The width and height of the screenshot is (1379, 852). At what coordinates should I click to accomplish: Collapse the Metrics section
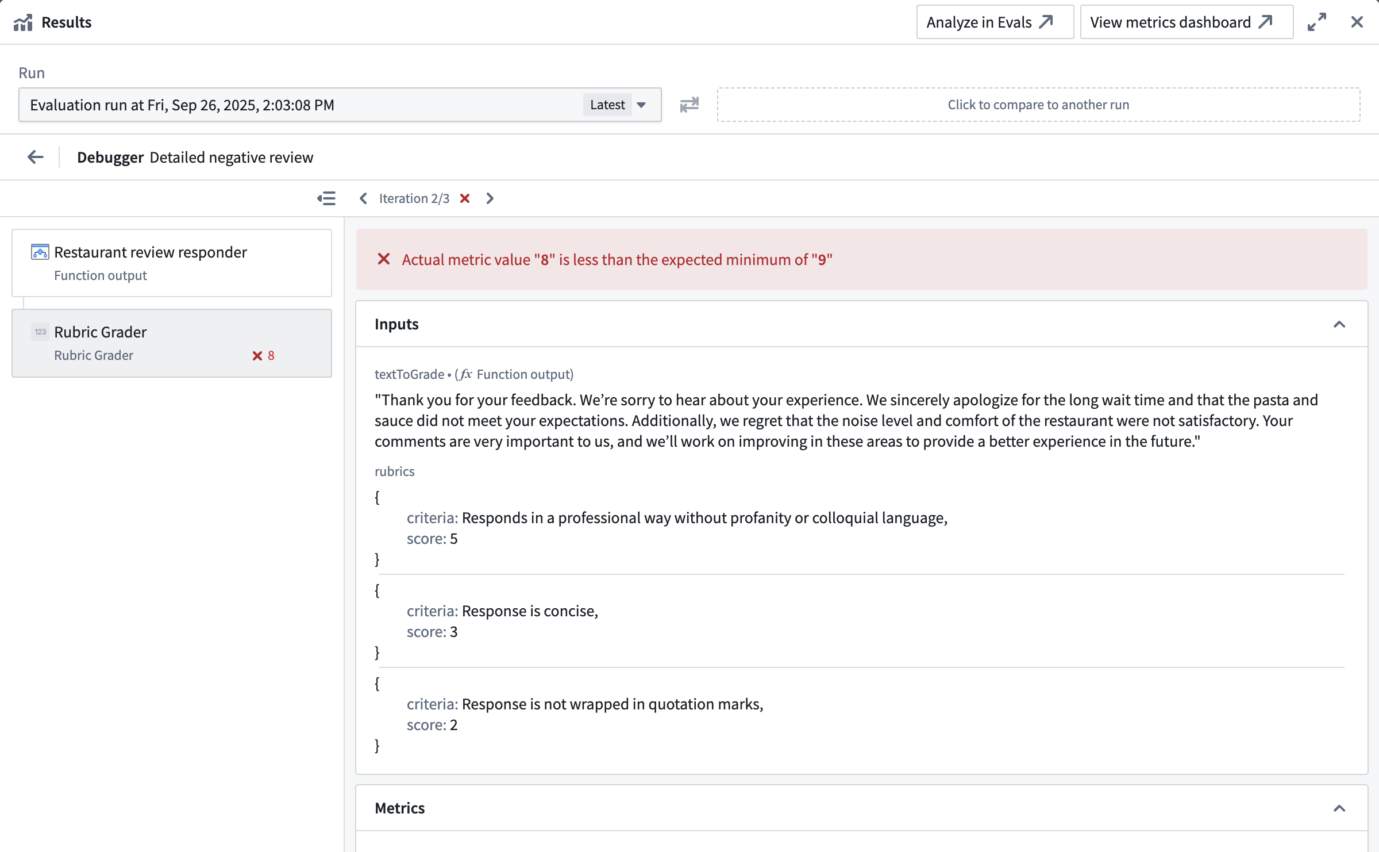click(1339, 808)
